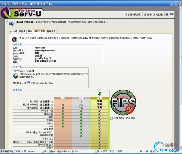Select the 许可证信息 tab
Screen dimensions: 182x154
[39, 31]
